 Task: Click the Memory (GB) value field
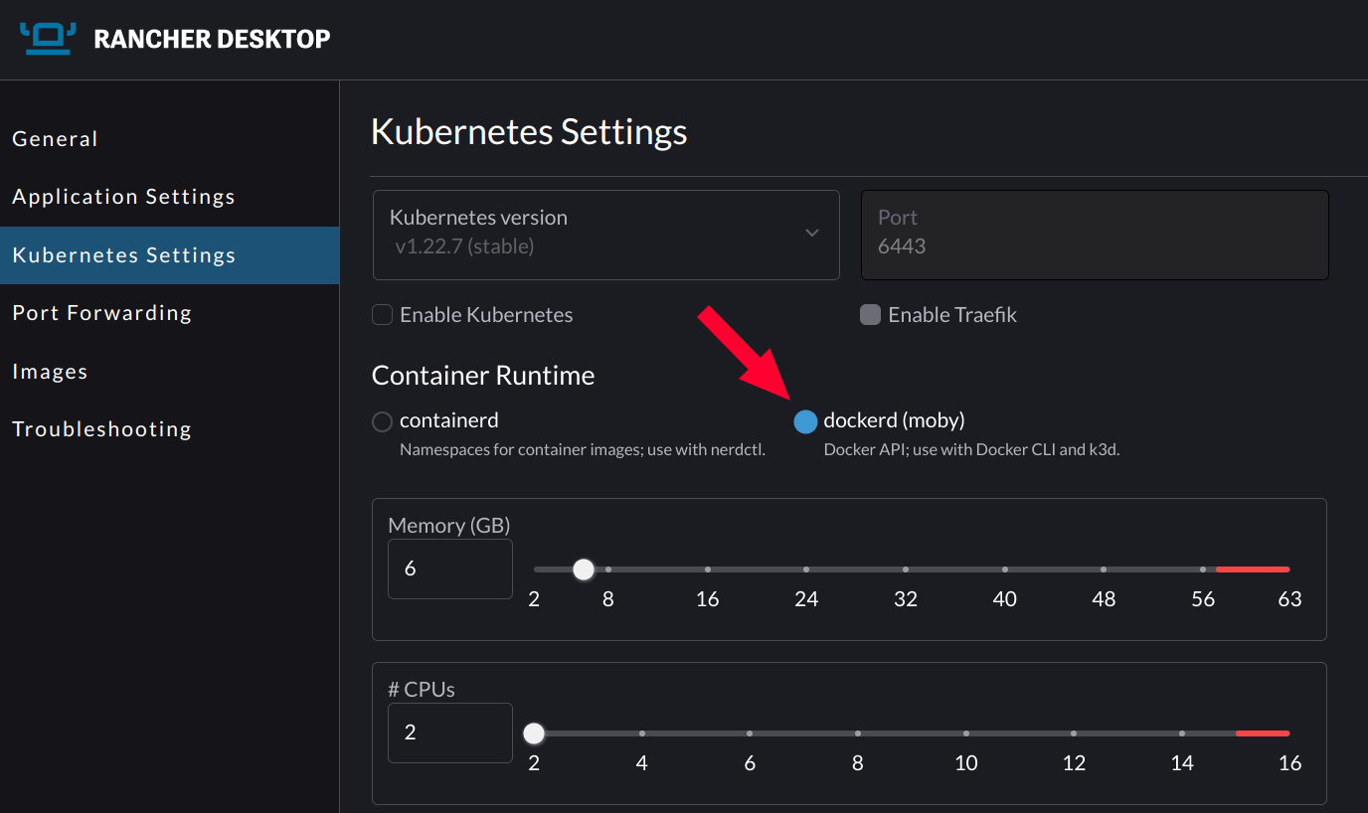[x=450, y=569]
